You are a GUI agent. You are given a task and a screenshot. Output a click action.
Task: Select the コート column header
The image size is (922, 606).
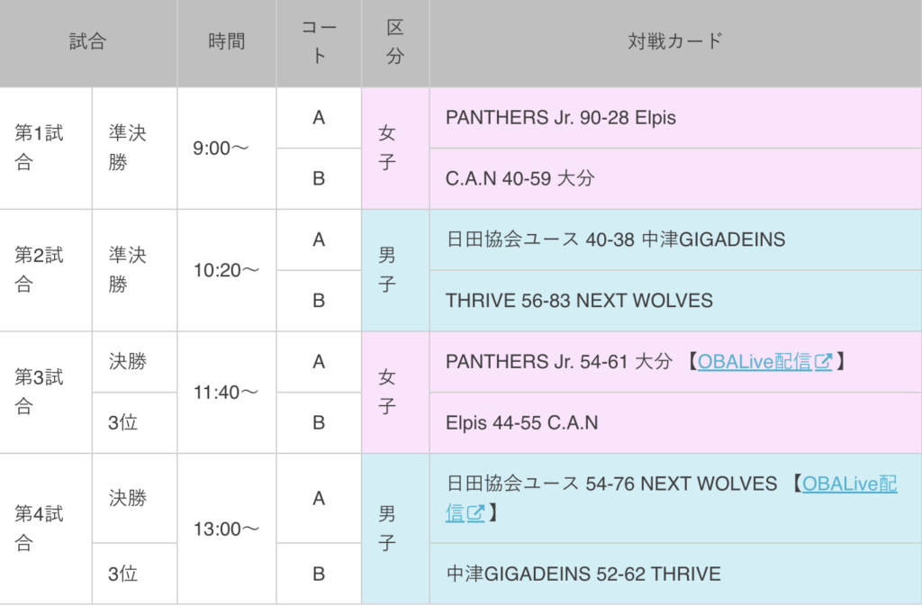[x=319, y=41]
